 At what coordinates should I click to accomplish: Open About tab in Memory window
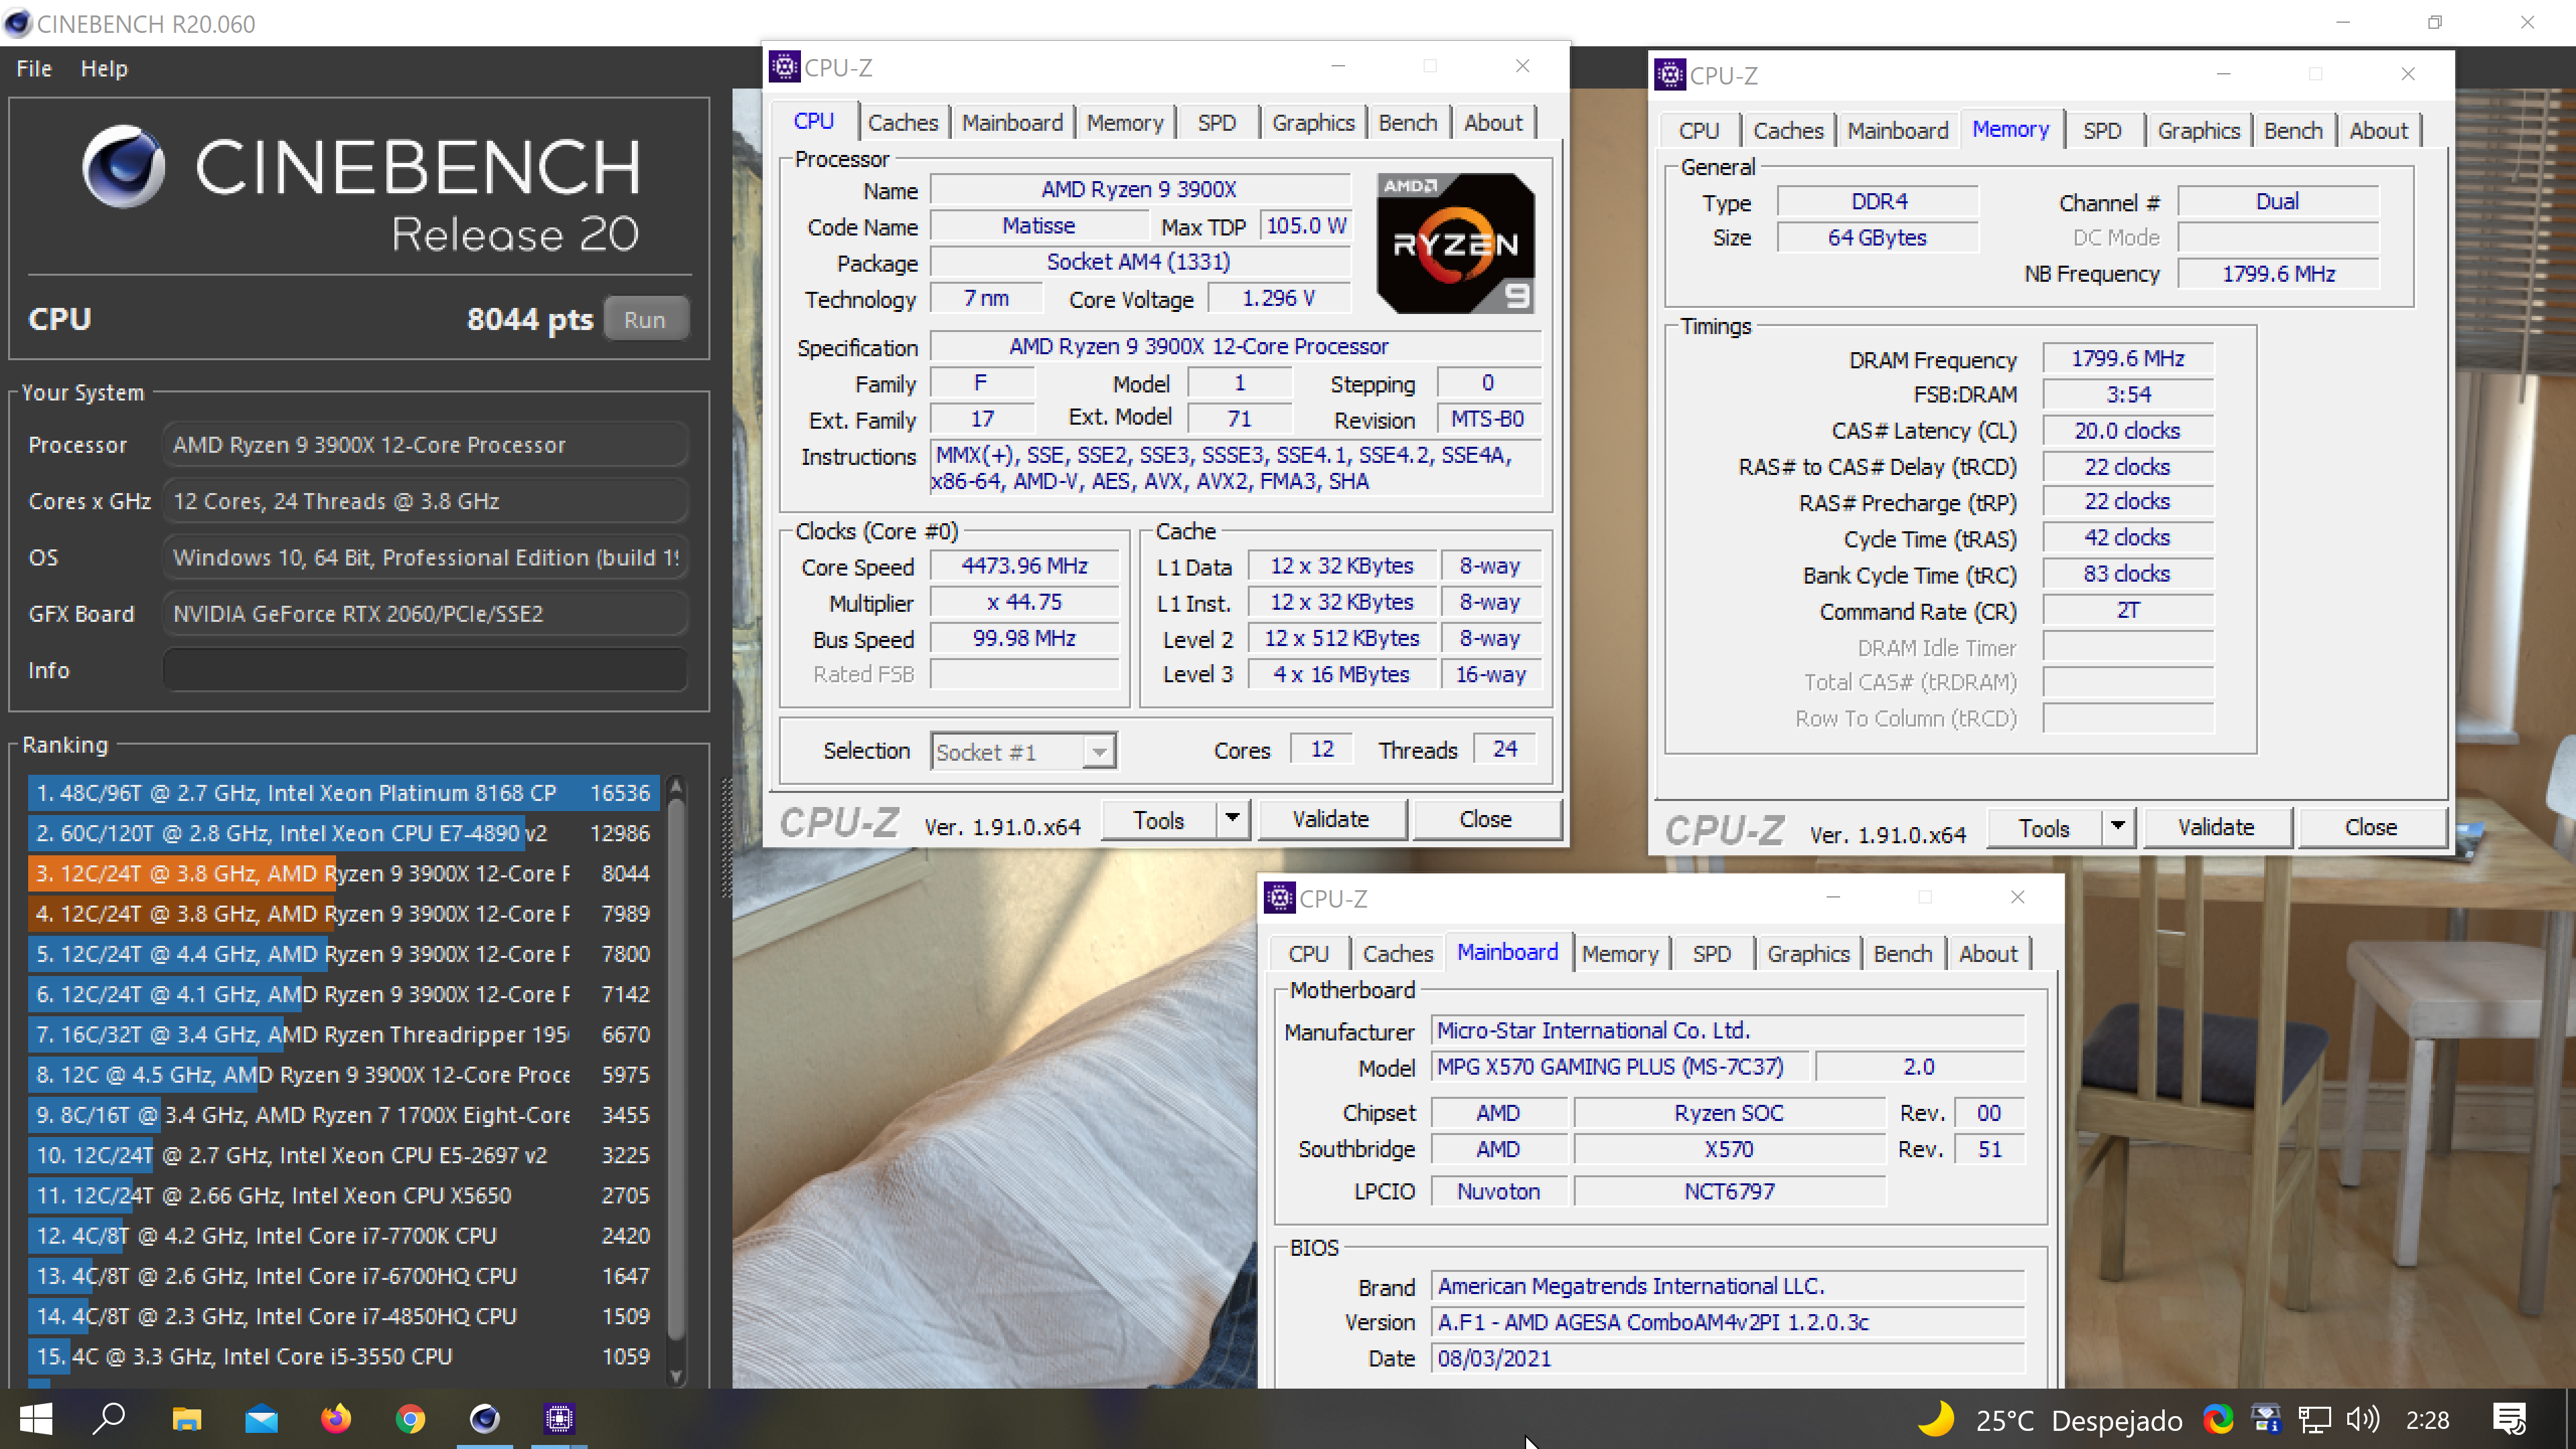point(2378,131)
